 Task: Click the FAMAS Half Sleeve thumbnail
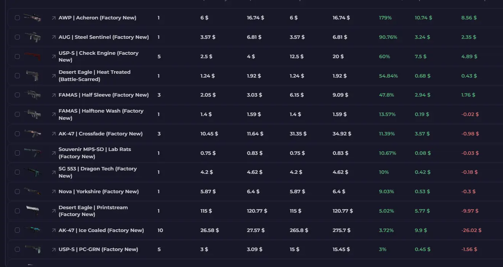(32, 95)
